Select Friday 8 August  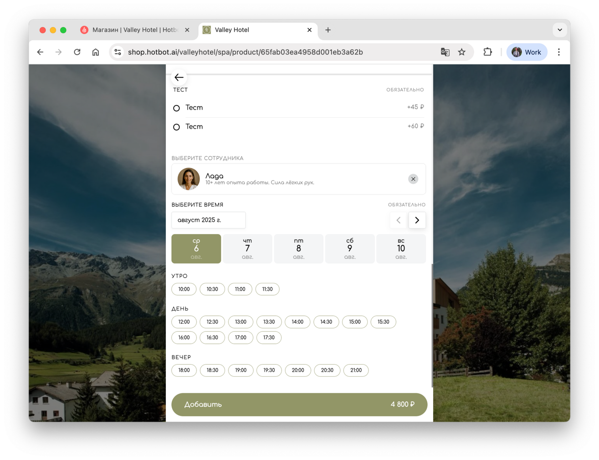point(299,249)
